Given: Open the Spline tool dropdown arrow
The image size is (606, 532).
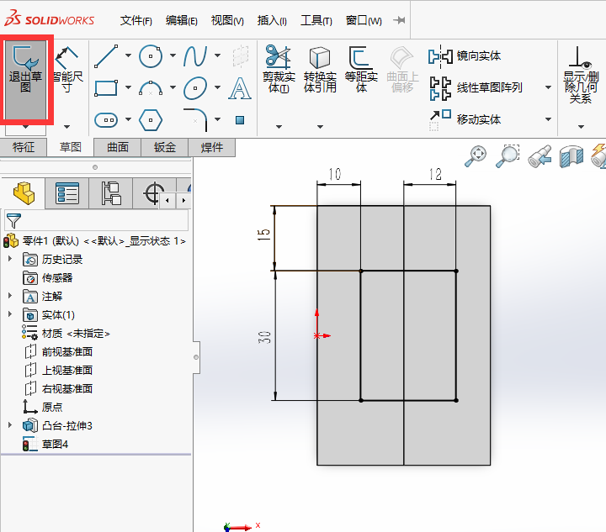Looking at the screenshot, I should pos(218,55).
